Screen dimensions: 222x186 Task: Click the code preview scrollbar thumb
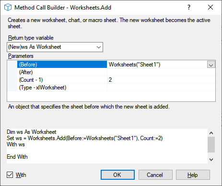tap(211, 144)
